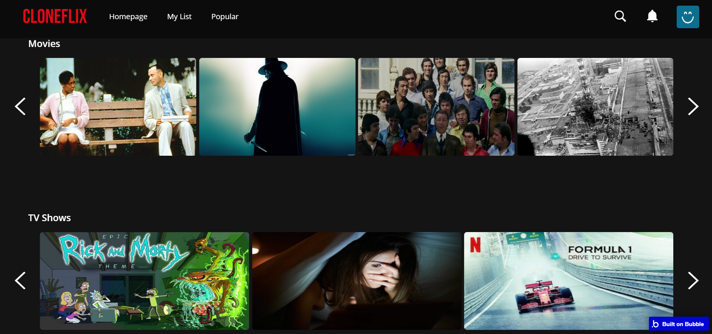Open the smiley profile avatar
This screenshot has width=712, height=334.
point(688,17)
